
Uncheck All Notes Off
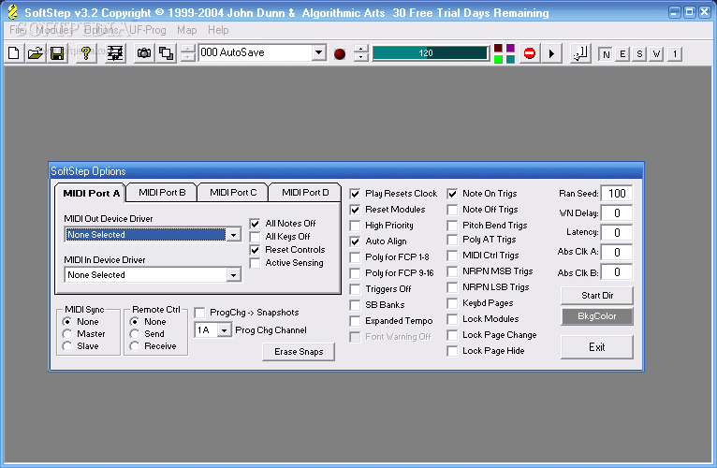(x=256, y=224)
